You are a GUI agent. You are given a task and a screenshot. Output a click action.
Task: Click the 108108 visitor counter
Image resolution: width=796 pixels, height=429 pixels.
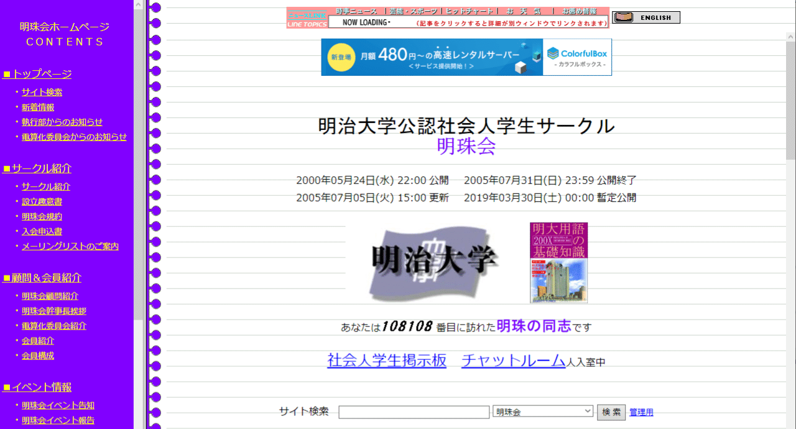pyautogui.click(x=407, y=326)
